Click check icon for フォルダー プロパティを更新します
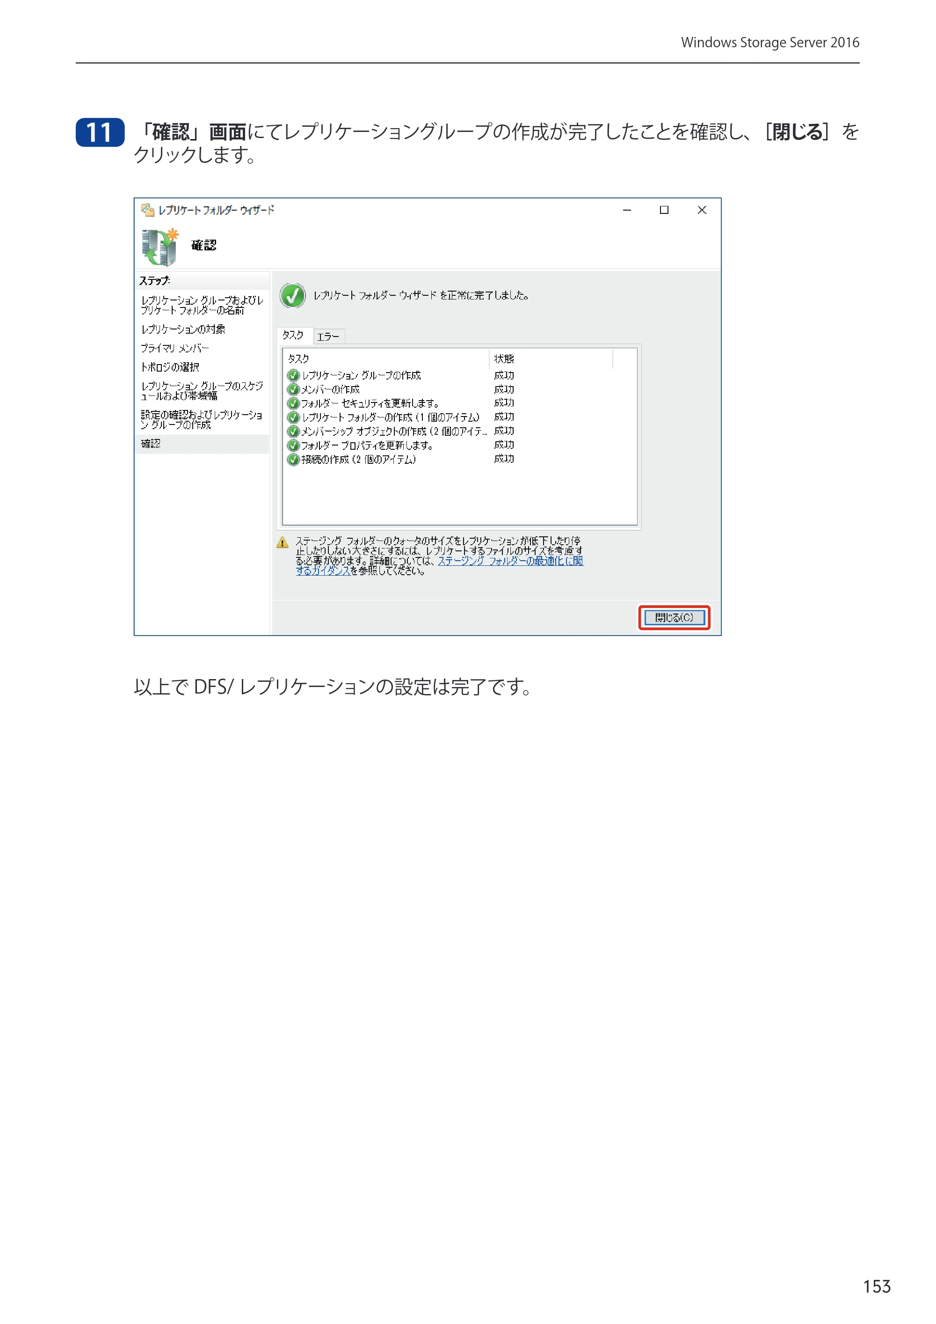The width and height of the screenshot is (936, 1324). (293, 445)
